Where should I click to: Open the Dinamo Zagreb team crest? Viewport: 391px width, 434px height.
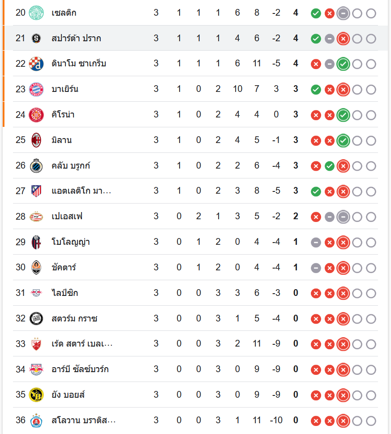pos(36,64)
